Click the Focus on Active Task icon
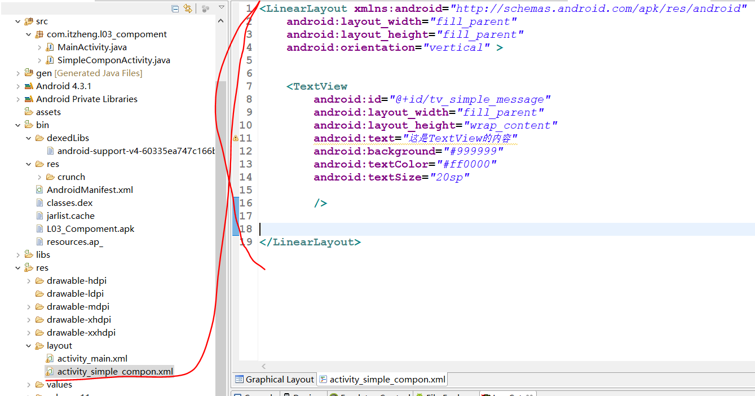 click(206, 8)
